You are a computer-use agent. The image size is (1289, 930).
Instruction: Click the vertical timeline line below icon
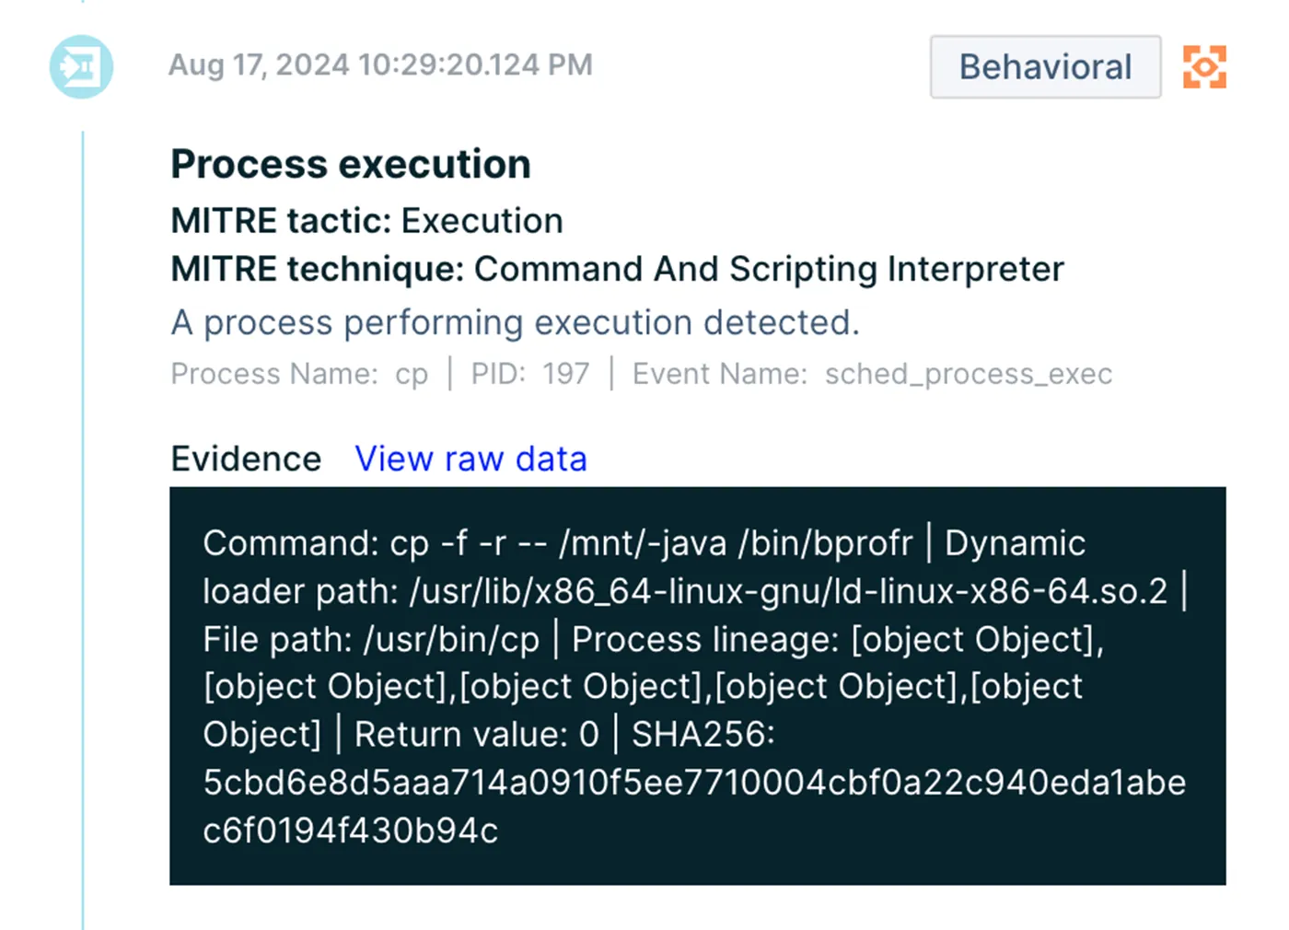tap(83, 529)
